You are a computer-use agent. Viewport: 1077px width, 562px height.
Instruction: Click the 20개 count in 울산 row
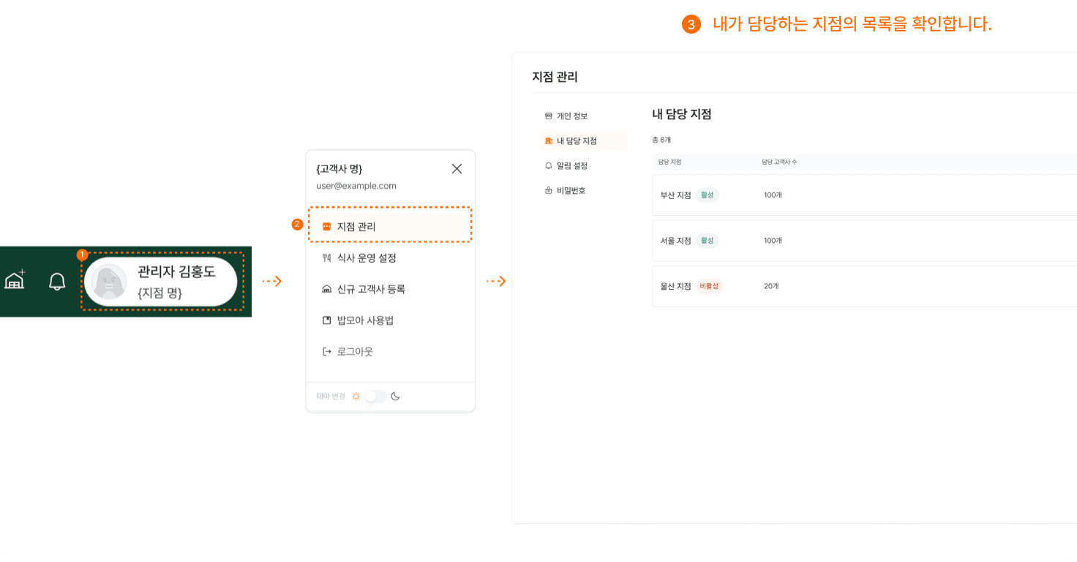[771, 286]
